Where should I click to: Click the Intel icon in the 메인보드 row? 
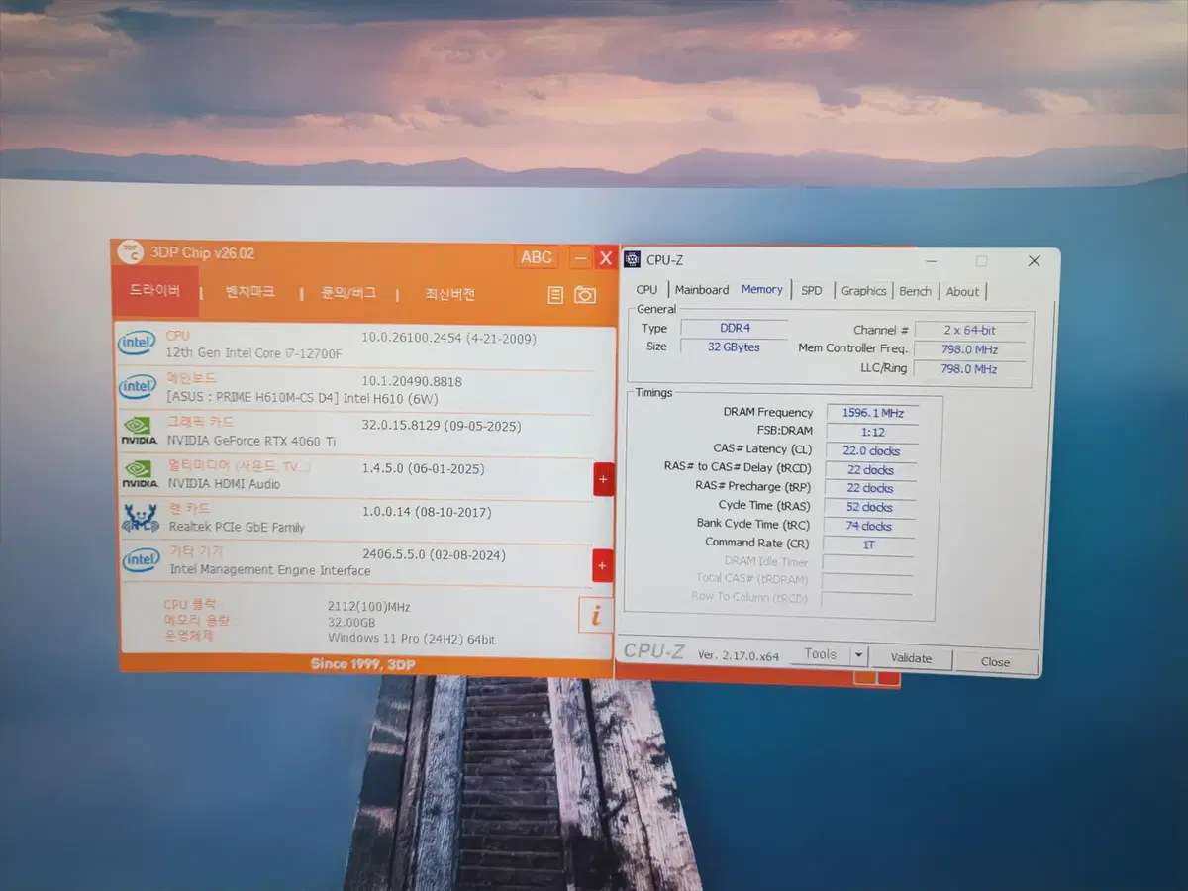tap(138, 387)
